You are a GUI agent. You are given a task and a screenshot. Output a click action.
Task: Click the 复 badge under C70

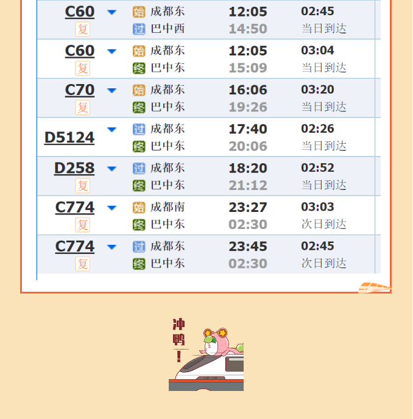83,107
